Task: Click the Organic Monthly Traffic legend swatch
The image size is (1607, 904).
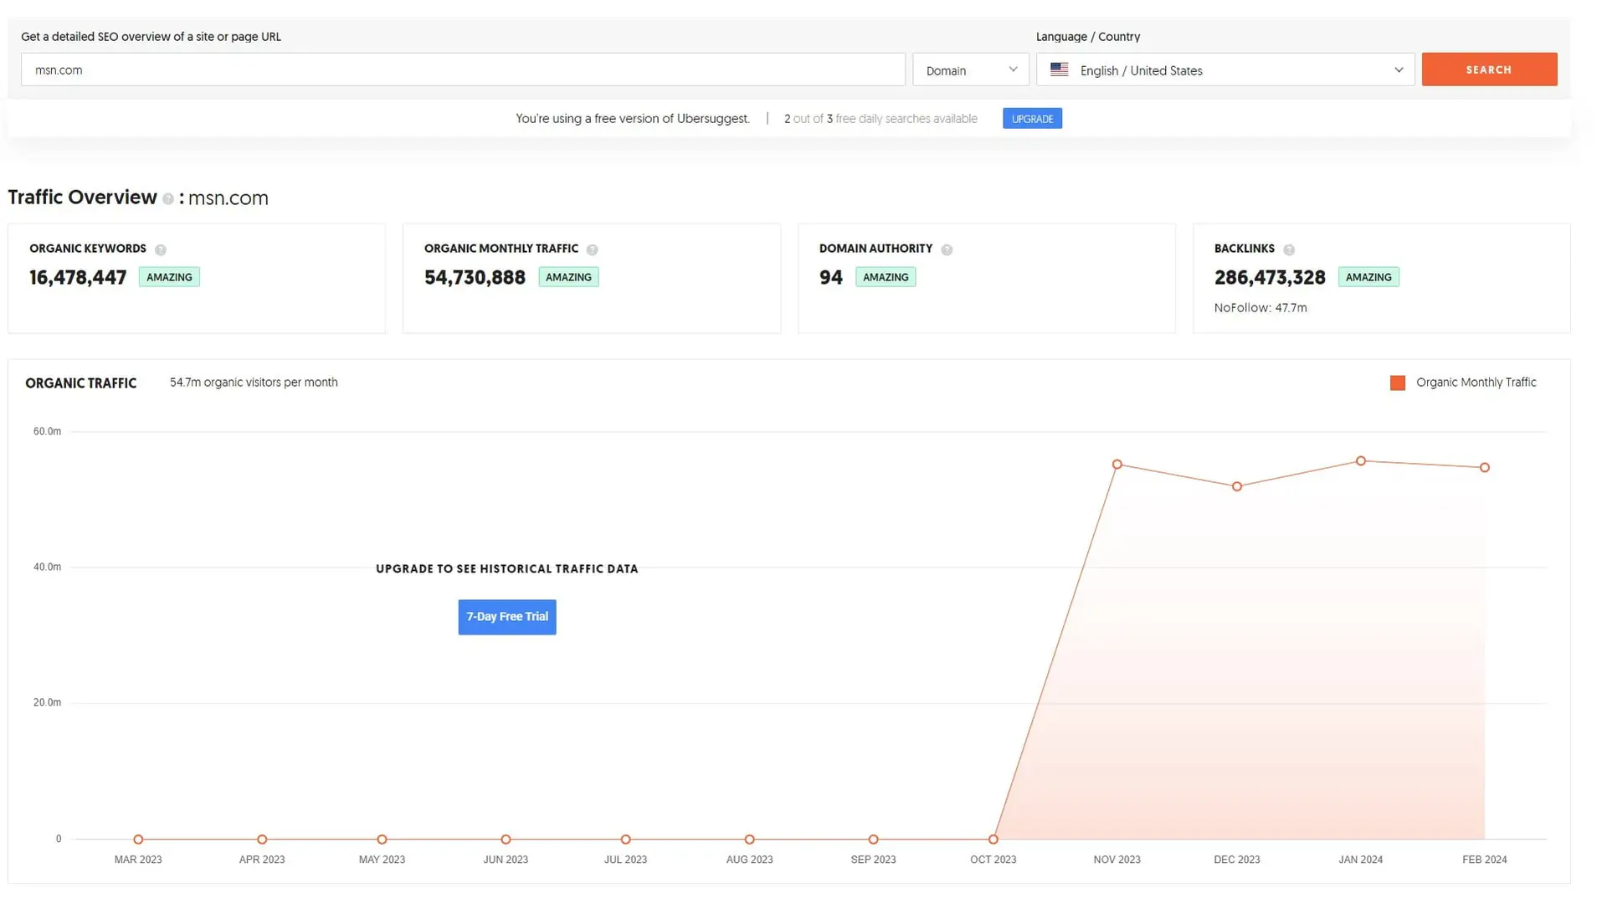Action: (1398, 383)
